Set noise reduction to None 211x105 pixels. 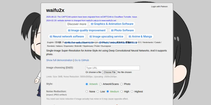pos(87,91)
